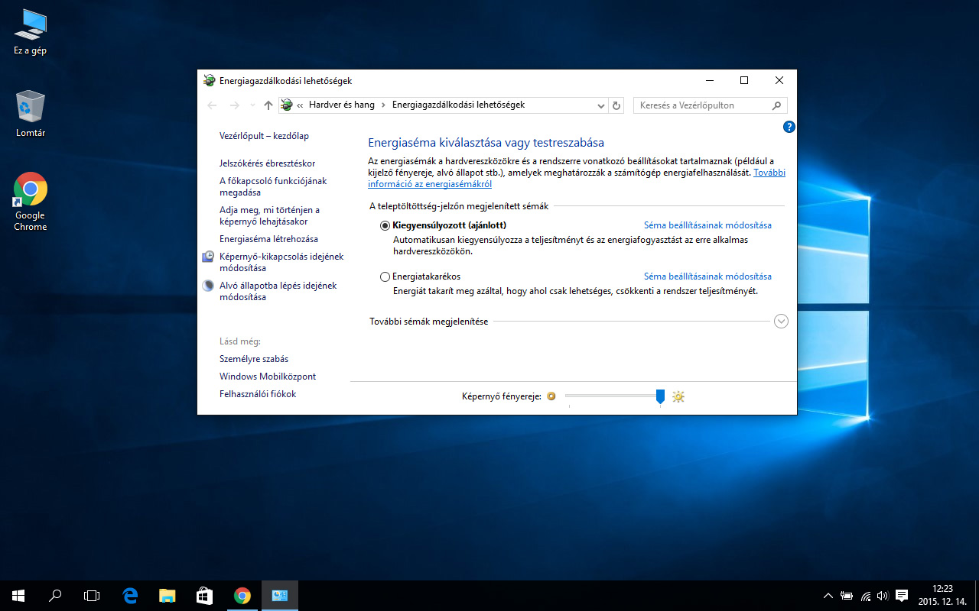The image size is (979, 611).
Task: Open Jelszókérés ébresztéskor sidebar link
Action: [x=267, y=163]
